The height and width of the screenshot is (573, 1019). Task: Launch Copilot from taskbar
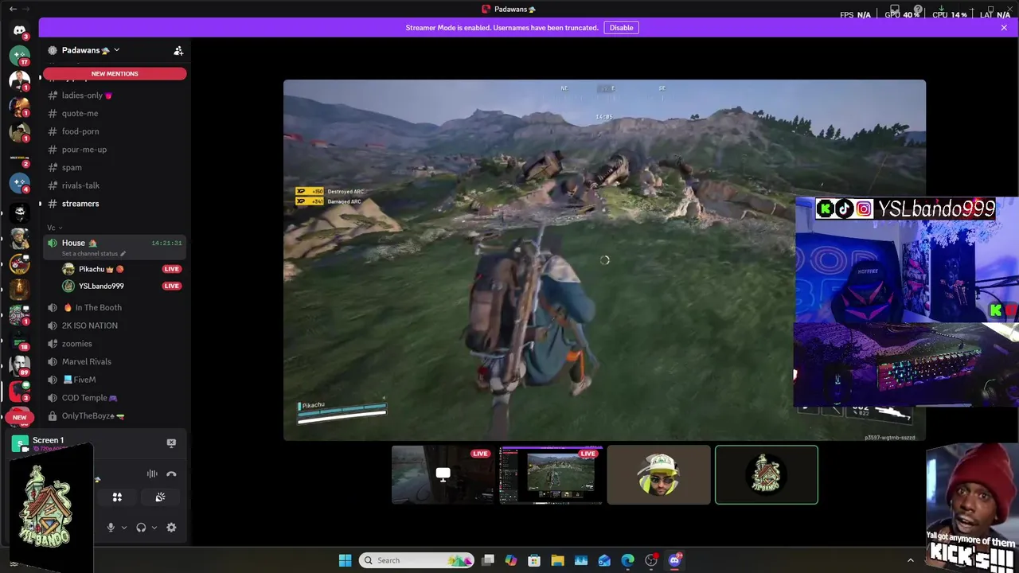pyautogui.click(x=511, y=560)
